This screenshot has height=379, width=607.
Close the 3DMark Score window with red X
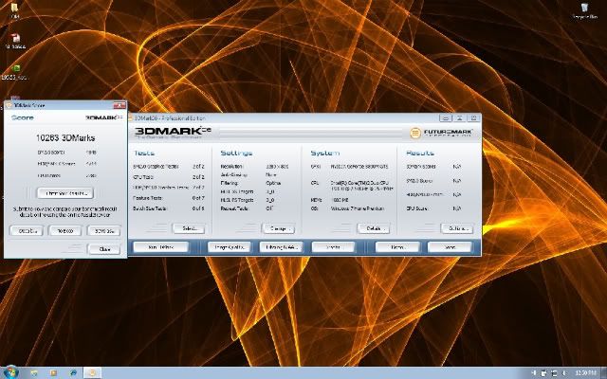click(120, 105)
